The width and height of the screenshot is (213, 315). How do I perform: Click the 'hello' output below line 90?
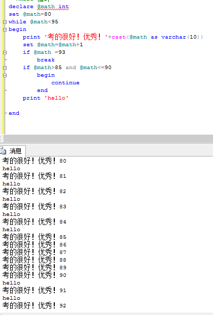(x=11, y=283)
